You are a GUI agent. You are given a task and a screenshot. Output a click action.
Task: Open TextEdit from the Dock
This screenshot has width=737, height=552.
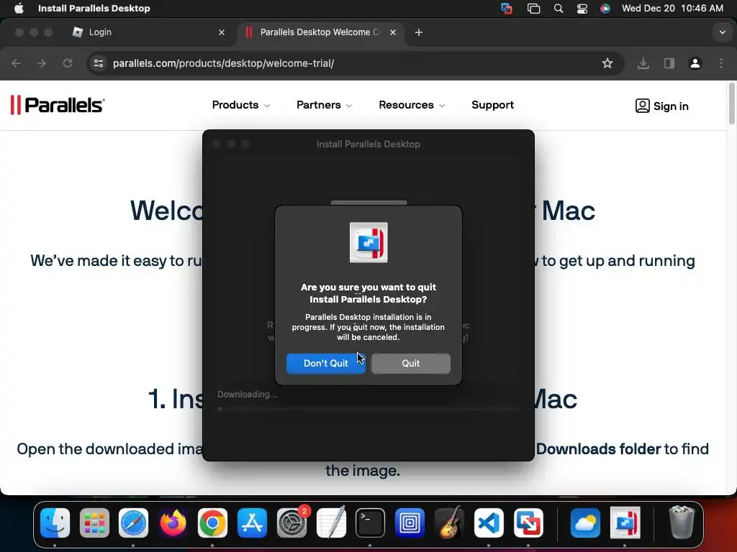click(331, 523)
